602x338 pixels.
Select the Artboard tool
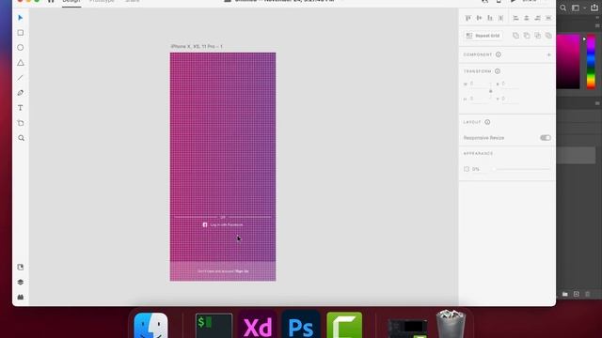(x=21, y=123)
